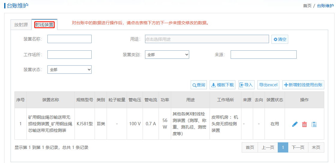Click the 管电压 column header
336x163 pixels.
tap(135, 100)
